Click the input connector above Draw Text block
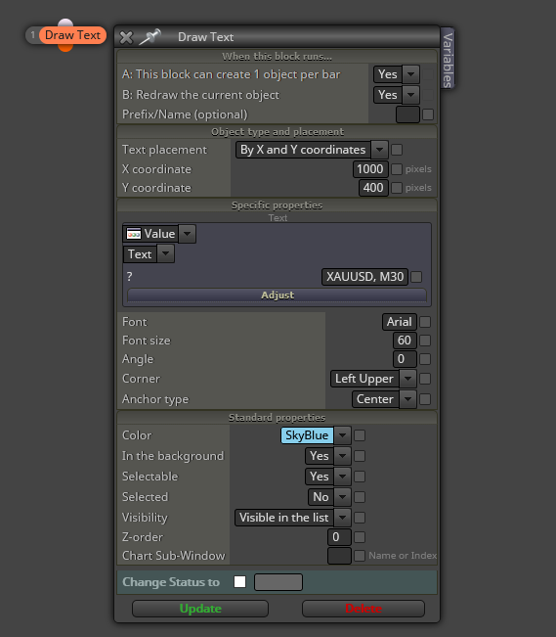The width and height of the screenshot is (556, 637). coord(65,23)
